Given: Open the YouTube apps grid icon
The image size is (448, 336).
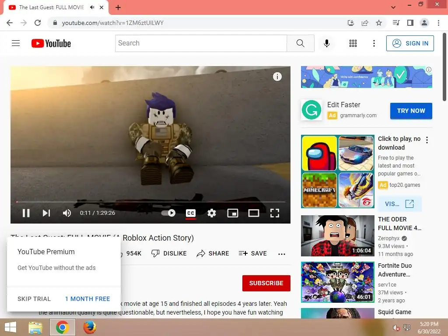Looking at the screenshot, I should click(353, 43).
